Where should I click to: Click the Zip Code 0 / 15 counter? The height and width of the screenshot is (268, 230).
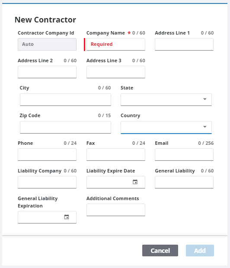click(x=104, y=115)
